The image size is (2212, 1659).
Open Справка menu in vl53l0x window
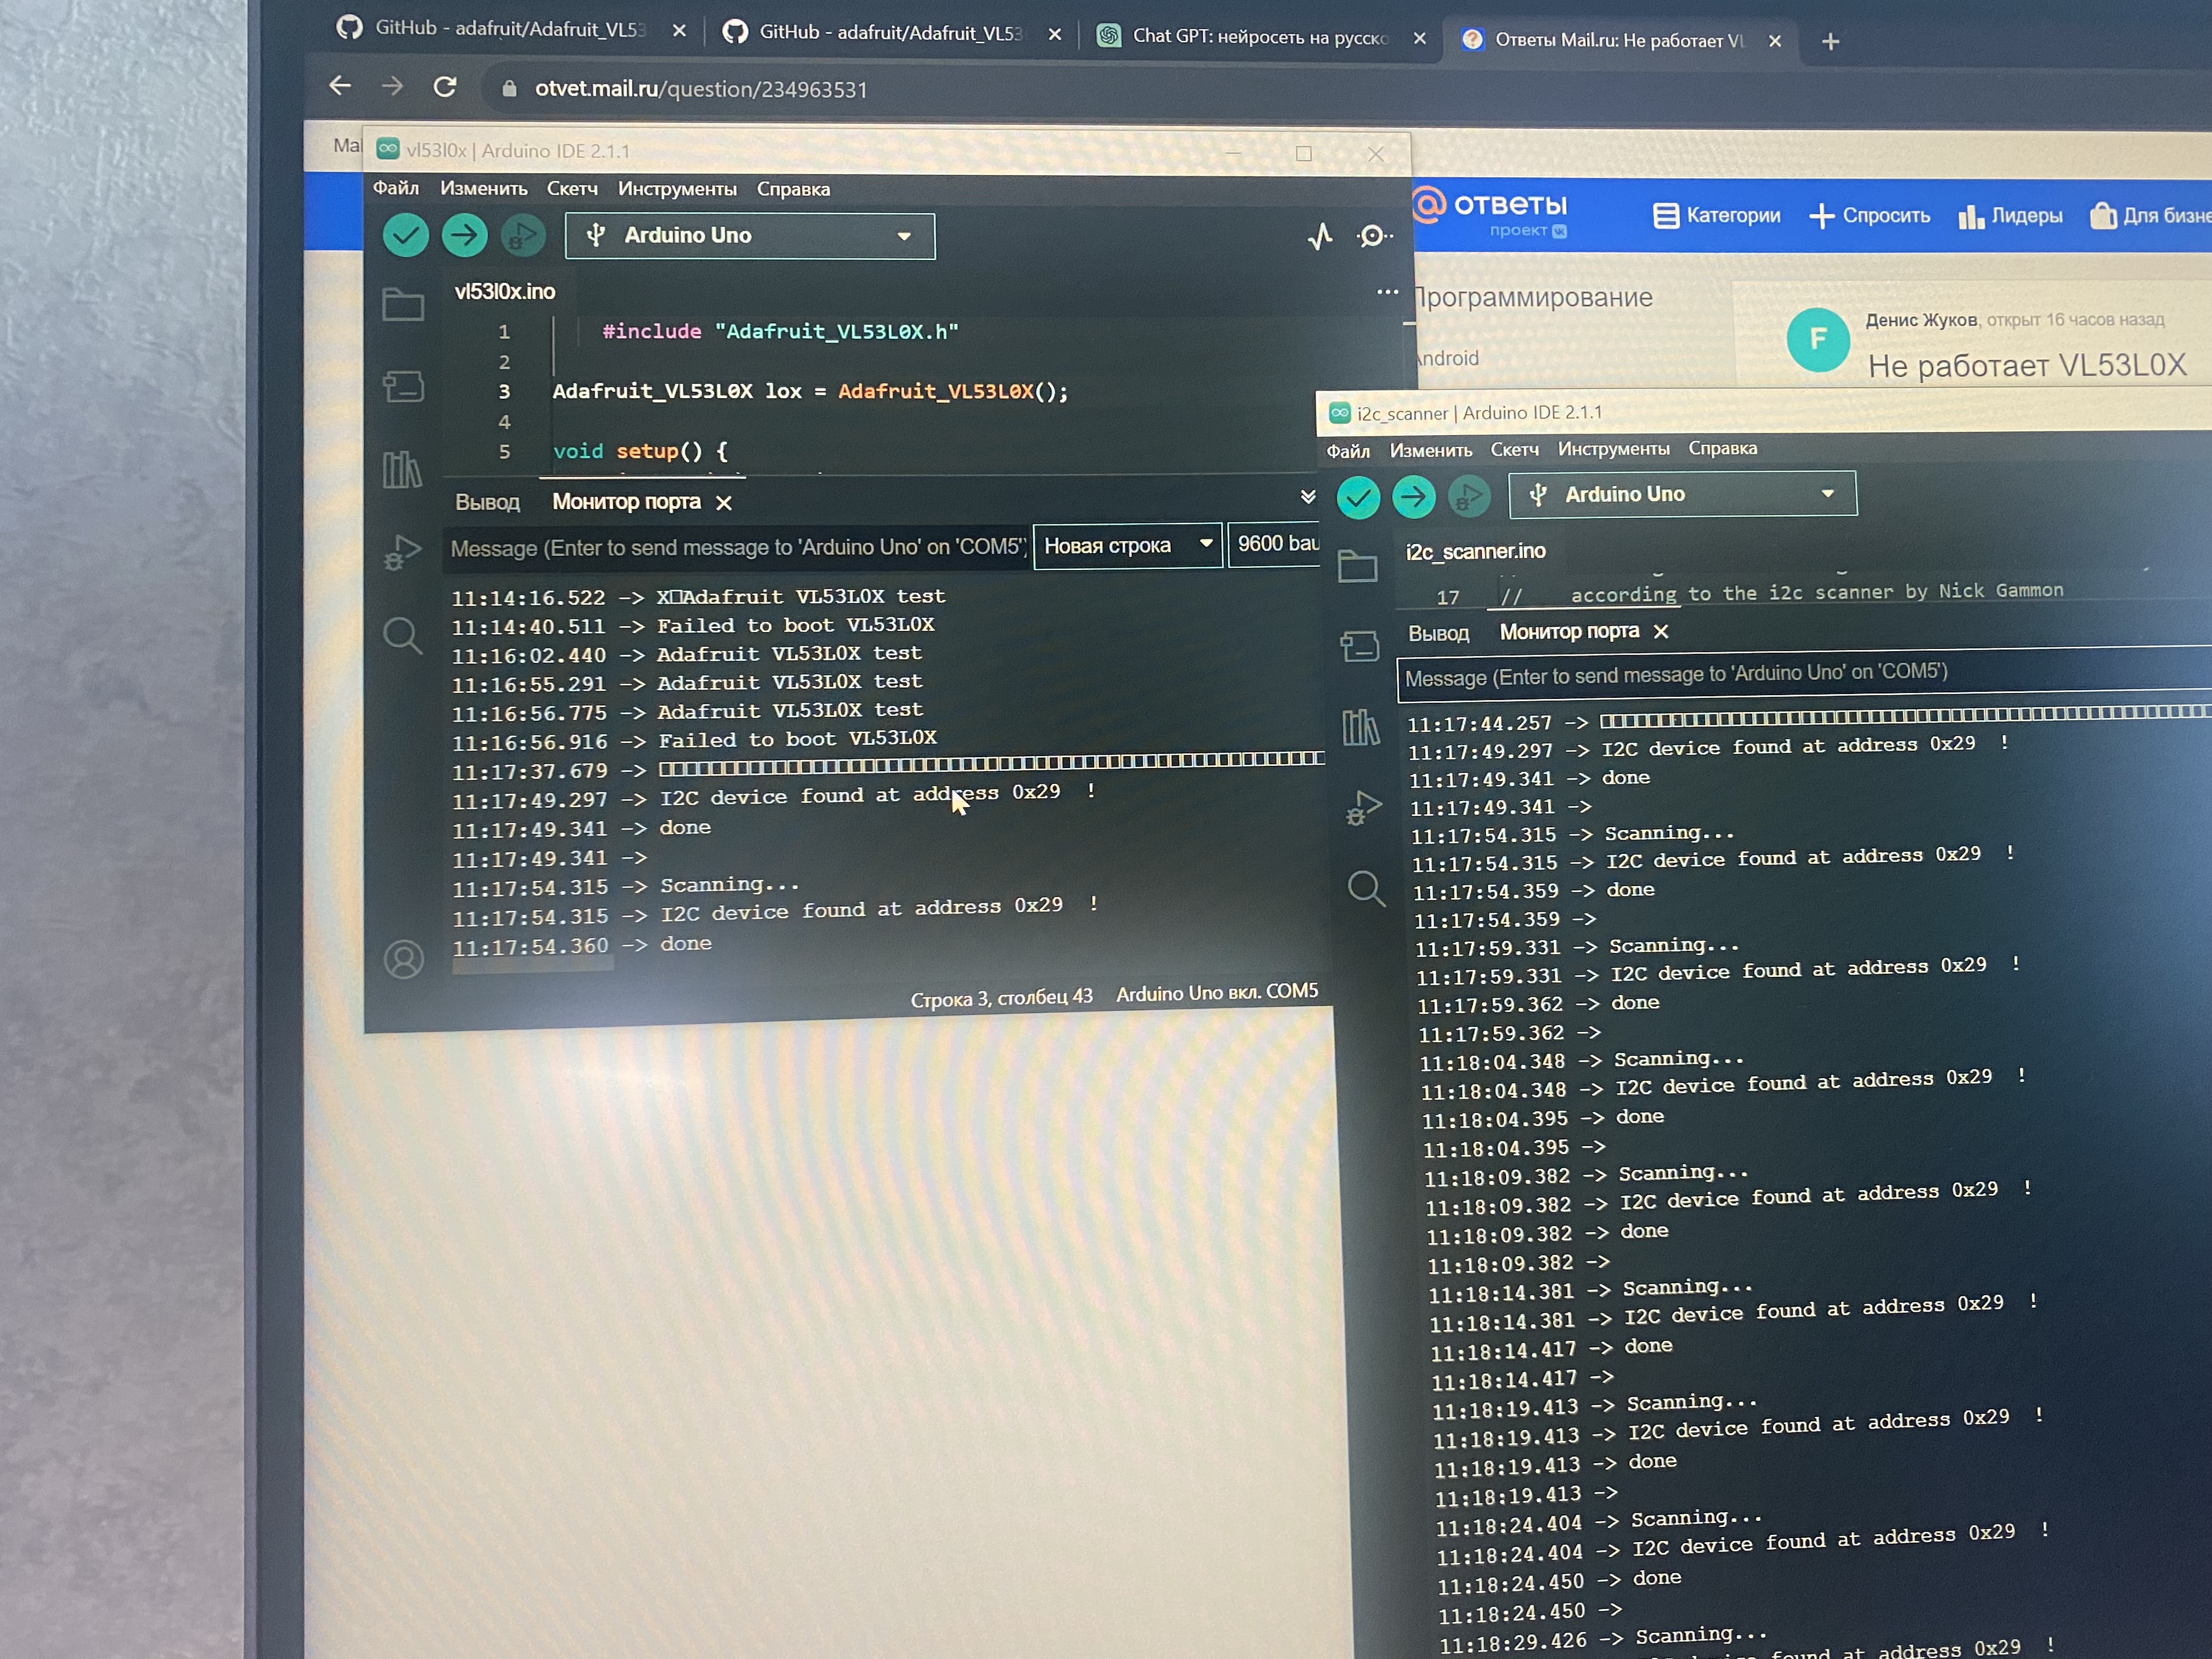point(793,189)
